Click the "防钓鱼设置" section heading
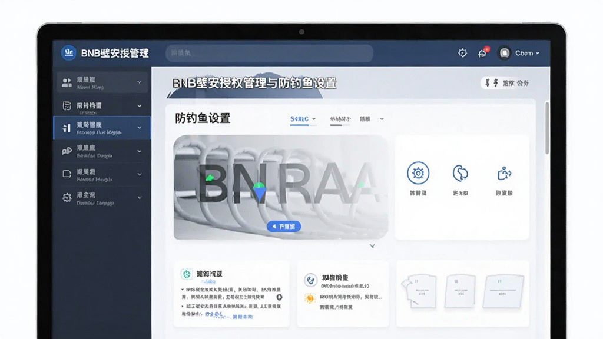Viewport: 603px width, 339px height. pyautogui.click(x=203, y=118)
